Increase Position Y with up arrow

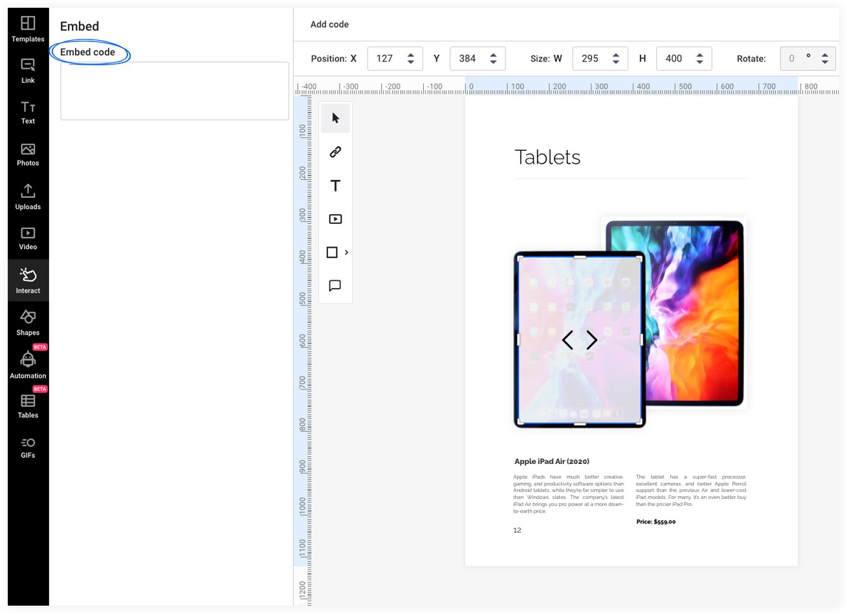click(494, 55)
